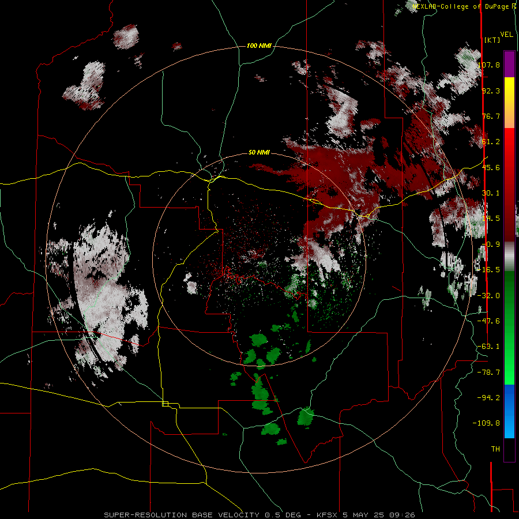Click the -0.9 velocity scale value

coord(491,245)
